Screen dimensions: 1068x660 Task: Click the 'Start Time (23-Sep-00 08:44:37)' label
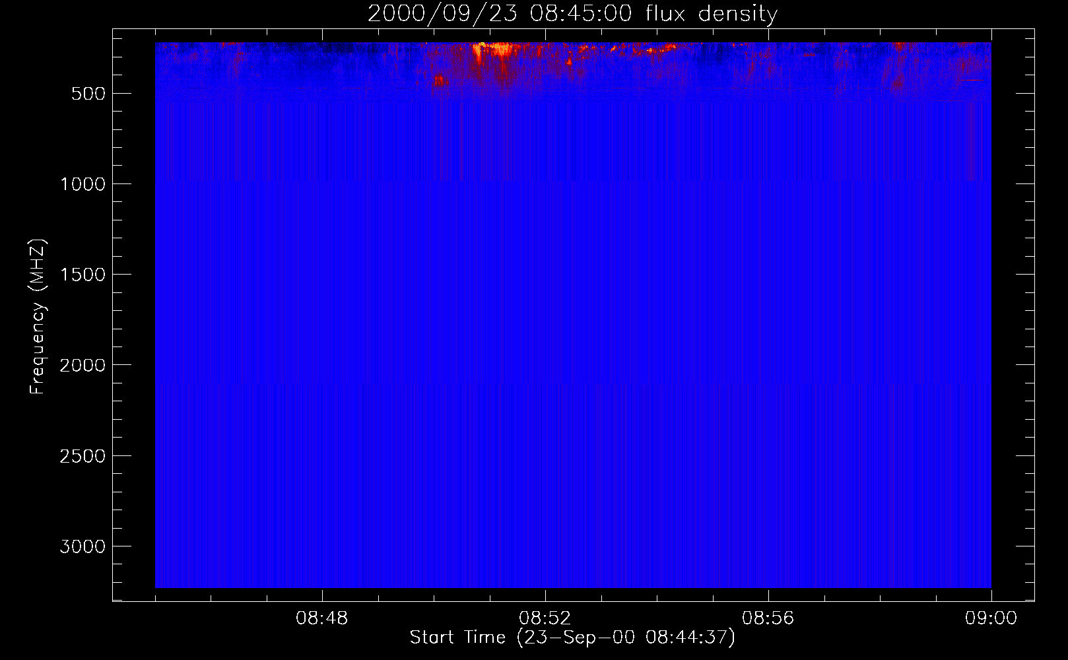coord(572,638)
